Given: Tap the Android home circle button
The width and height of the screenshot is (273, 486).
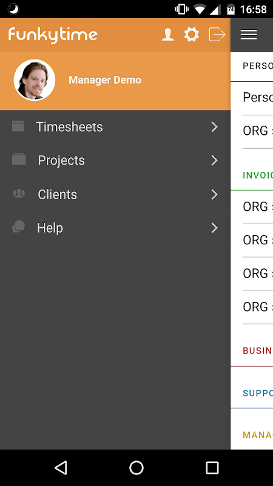Looking at the screenshot, I should [x=136, y=467].
